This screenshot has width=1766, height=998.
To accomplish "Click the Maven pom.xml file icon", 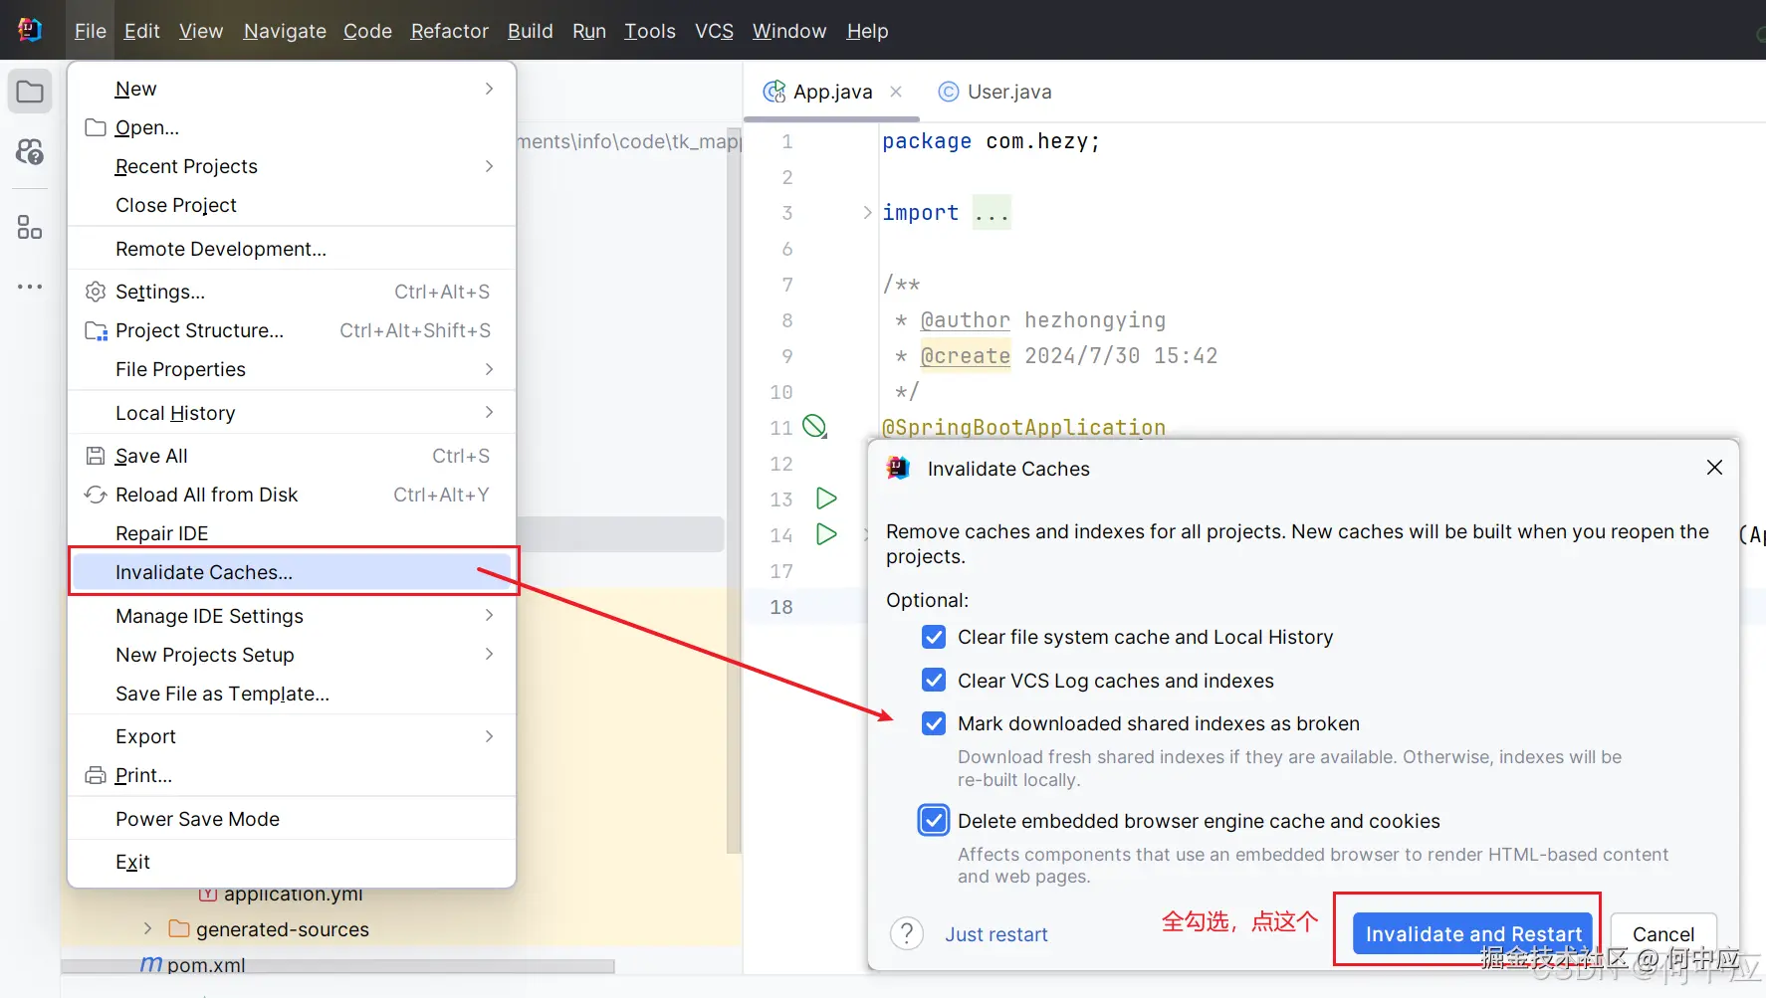I will click(x=151, y=964).
